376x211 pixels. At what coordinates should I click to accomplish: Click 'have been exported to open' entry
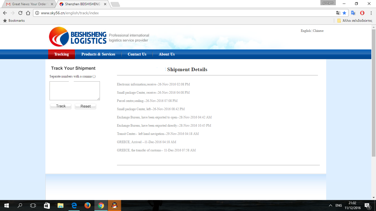164,117
